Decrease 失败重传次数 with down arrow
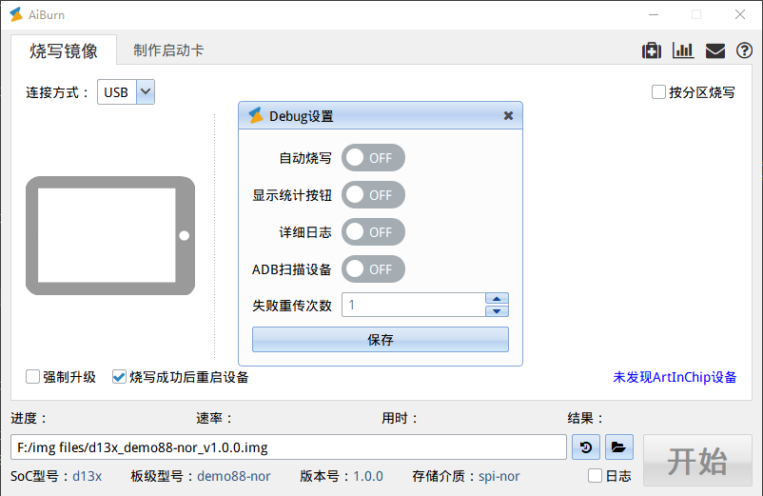This screenshot has height=496, width=763. pos(497,311)
